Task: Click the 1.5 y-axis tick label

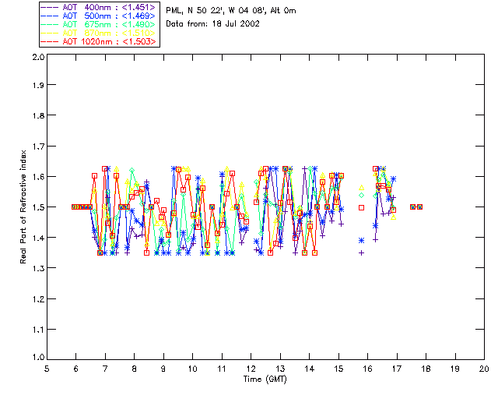Action: (38, 207)
